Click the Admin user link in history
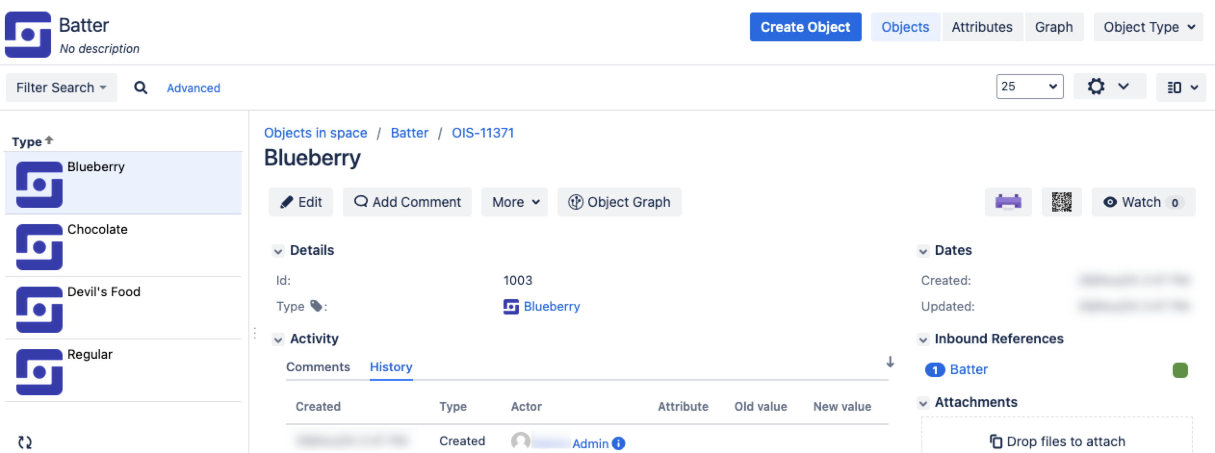 [x=590, y=443]
